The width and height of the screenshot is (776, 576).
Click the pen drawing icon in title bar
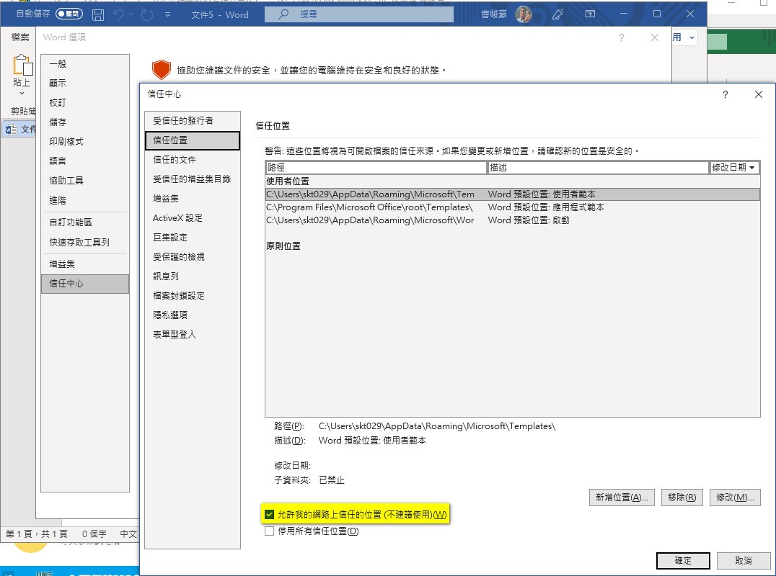[557, 14]
